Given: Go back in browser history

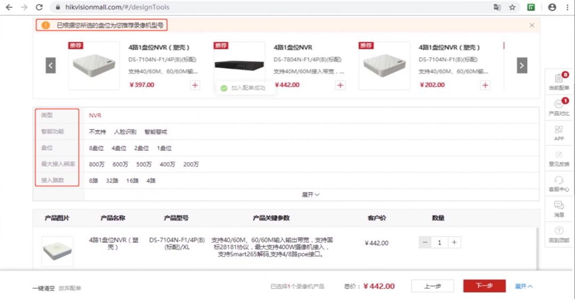Looking at the screenshot, I should tap(9, 7).
